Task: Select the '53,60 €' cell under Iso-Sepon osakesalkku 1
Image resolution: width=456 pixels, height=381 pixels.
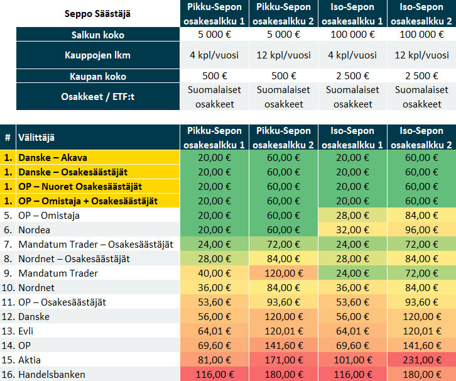Action: click(353, 302)
